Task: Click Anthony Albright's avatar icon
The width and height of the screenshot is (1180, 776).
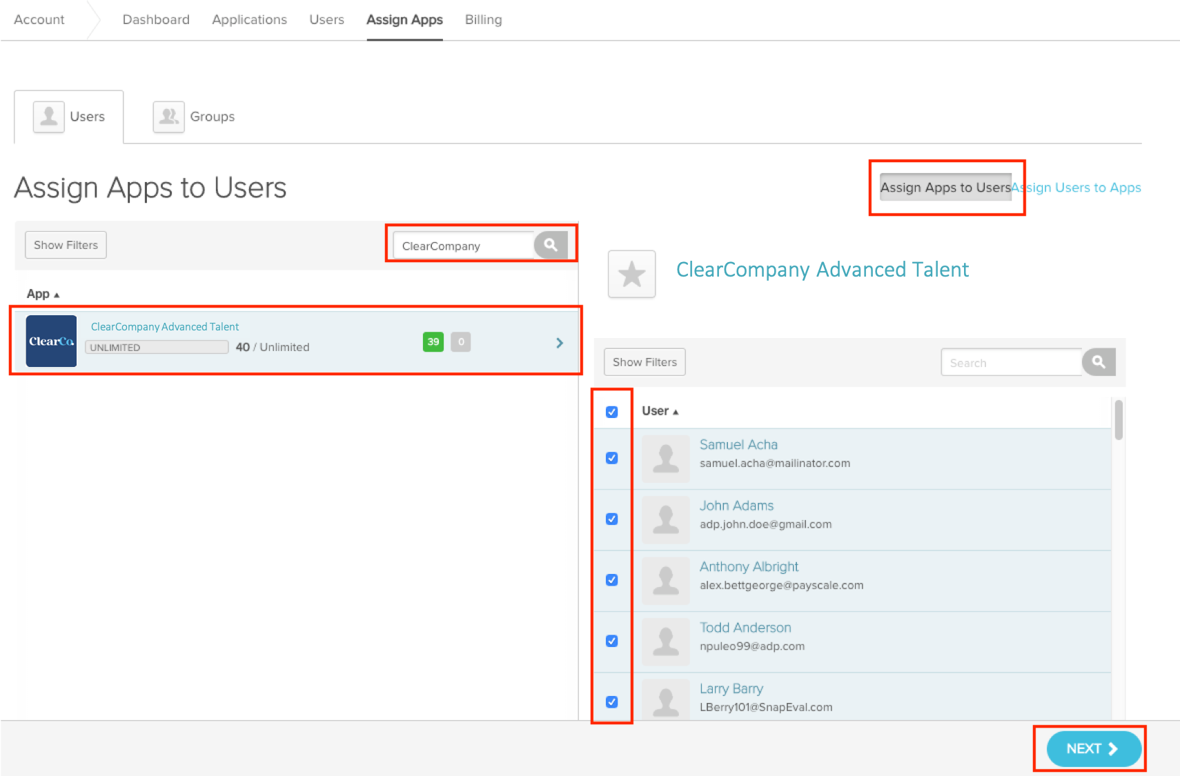Action: (666, 580)
